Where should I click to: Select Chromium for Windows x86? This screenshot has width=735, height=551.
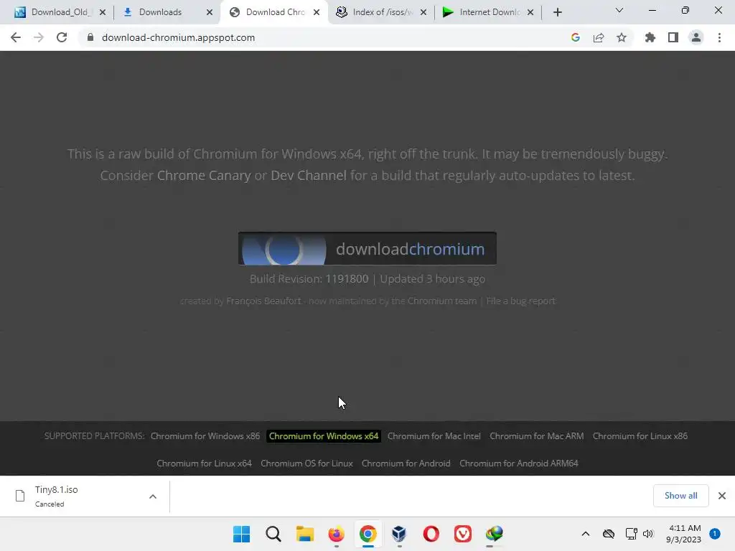click(205, 436)
